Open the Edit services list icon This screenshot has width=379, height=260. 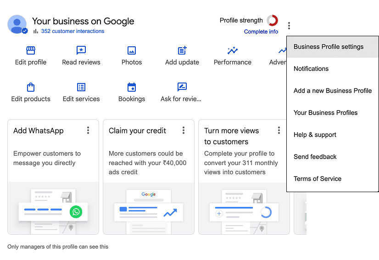tap(81, 87)
